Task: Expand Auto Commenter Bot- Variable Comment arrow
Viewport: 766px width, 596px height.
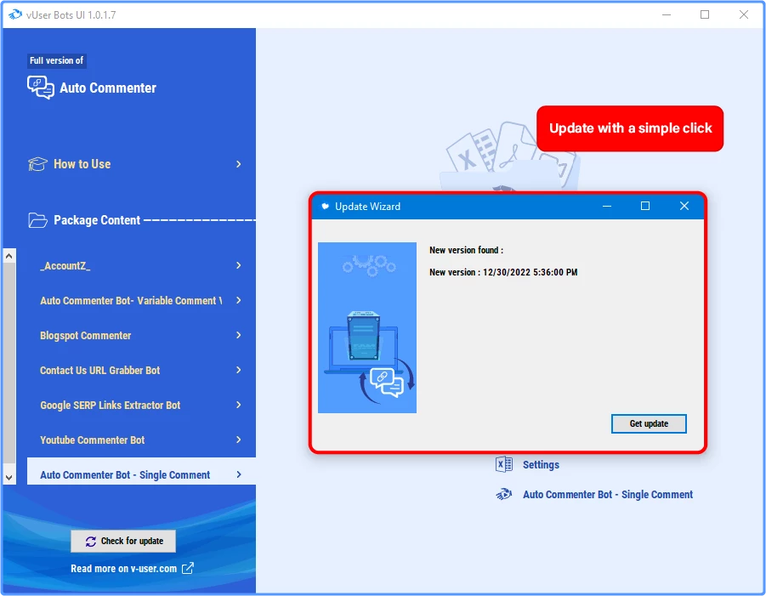Action: pyautogui.click(x=238, y=300)
